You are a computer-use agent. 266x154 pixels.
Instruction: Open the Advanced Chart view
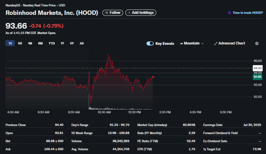click(230, 43)
